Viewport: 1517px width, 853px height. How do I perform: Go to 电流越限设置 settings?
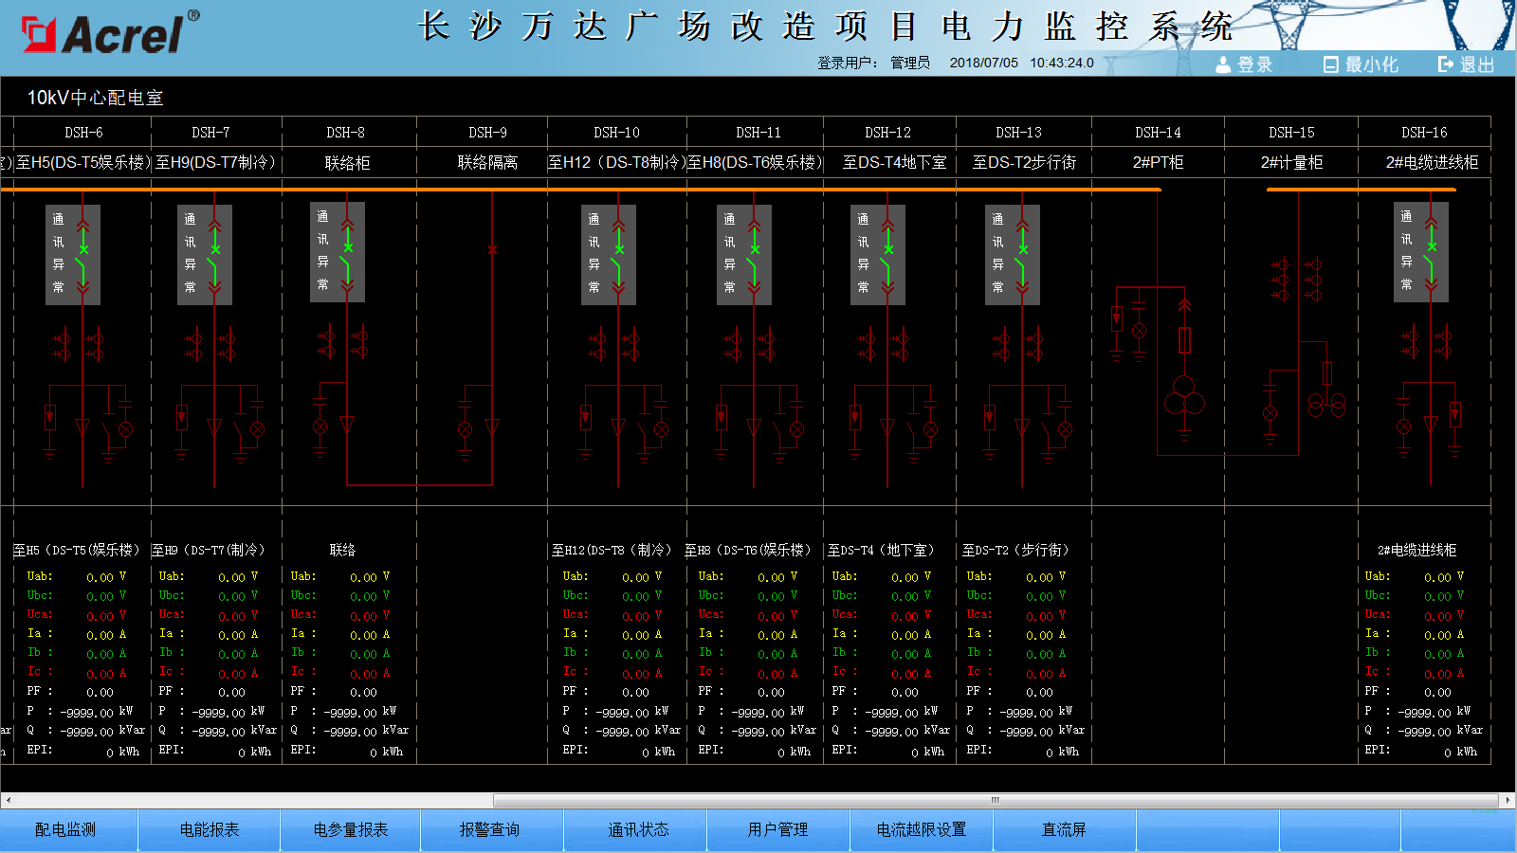[x=921, y=830]
